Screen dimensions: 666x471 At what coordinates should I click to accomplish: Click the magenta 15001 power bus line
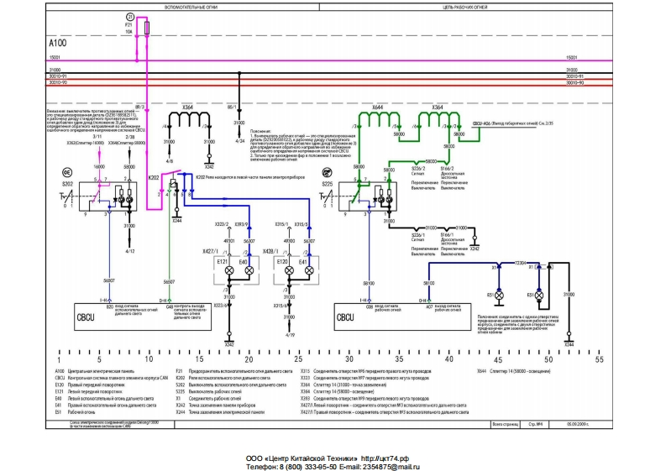click(x=336, y=60)
